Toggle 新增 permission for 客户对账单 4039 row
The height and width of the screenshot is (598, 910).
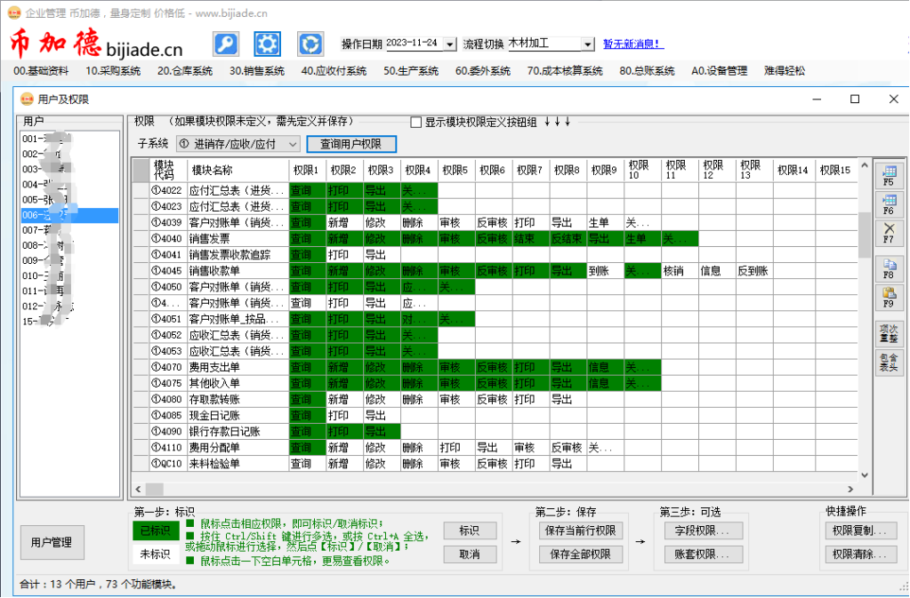345,222
